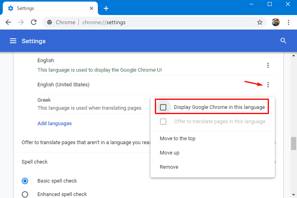This screenshot has width=297, height=198.
Task: Check Display Google Chrome in this language
Action: (163, 107)
